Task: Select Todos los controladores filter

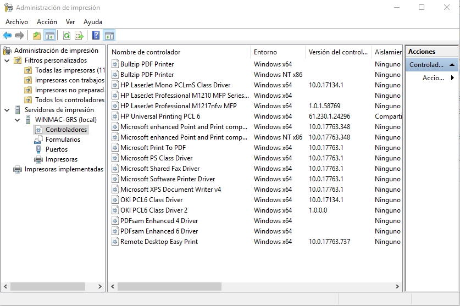Action: click(x=70, y=100)
